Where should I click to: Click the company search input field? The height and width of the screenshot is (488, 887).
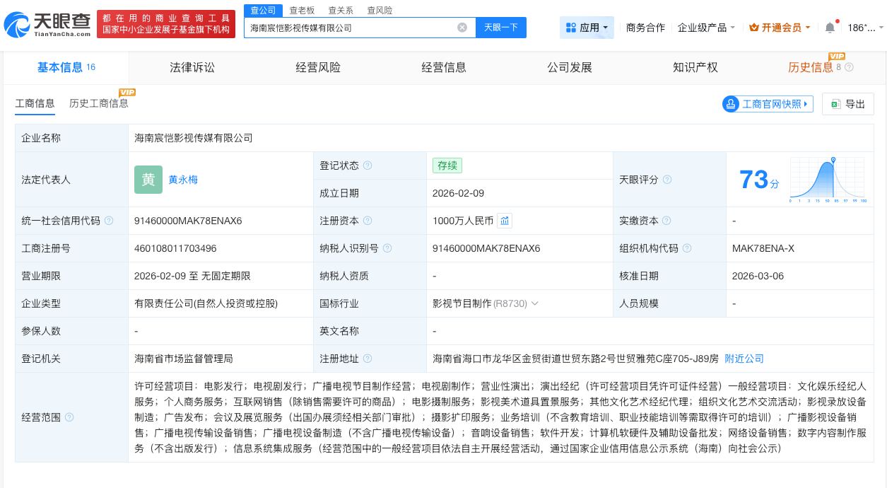pos(353,28)
